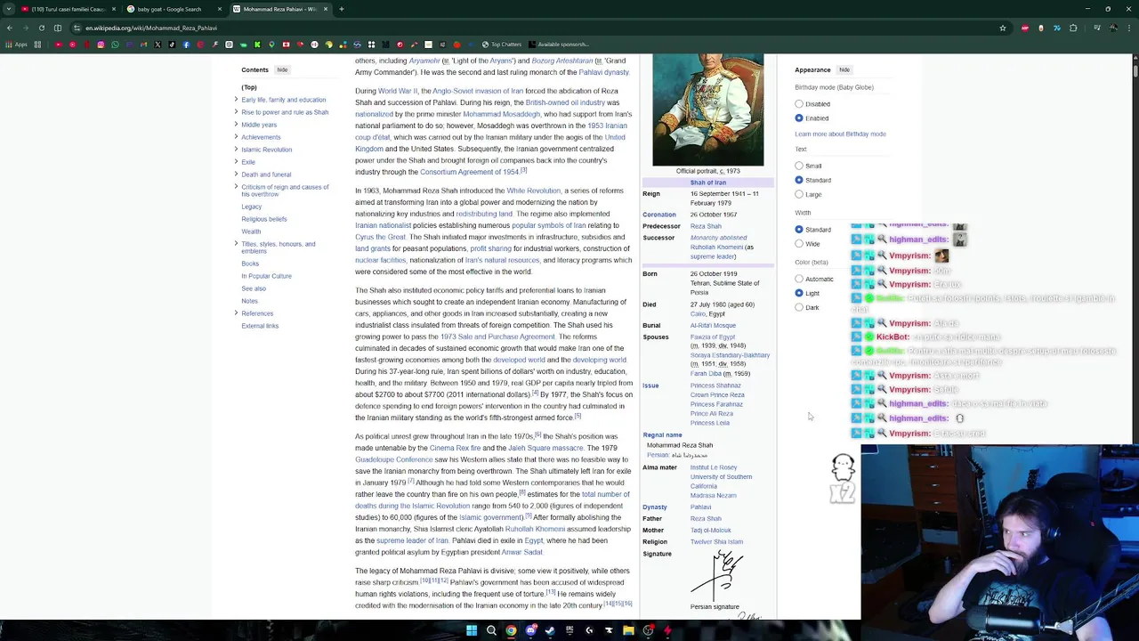The height and width of the screenshot is (641, 1139).
Task: Set color mode to Dark
Action: coord(799,307)
